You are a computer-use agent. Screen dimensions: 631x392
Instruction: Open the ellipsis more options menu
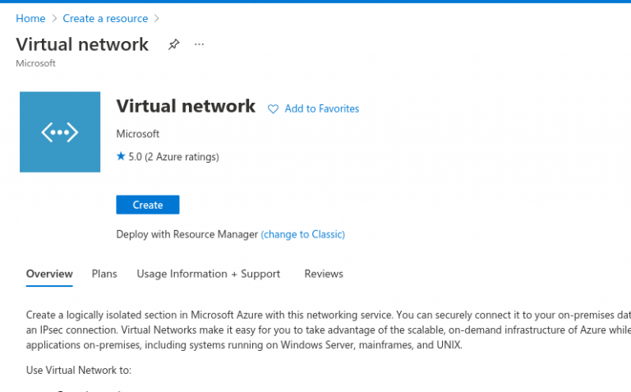pos(199,44)
